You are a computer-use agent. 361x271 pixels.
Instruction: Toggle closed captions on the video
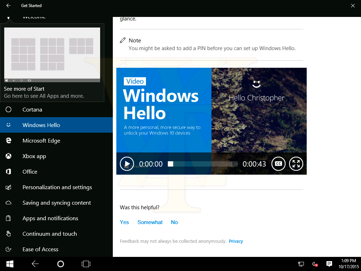pyautogui.click(x=278, y=164)
